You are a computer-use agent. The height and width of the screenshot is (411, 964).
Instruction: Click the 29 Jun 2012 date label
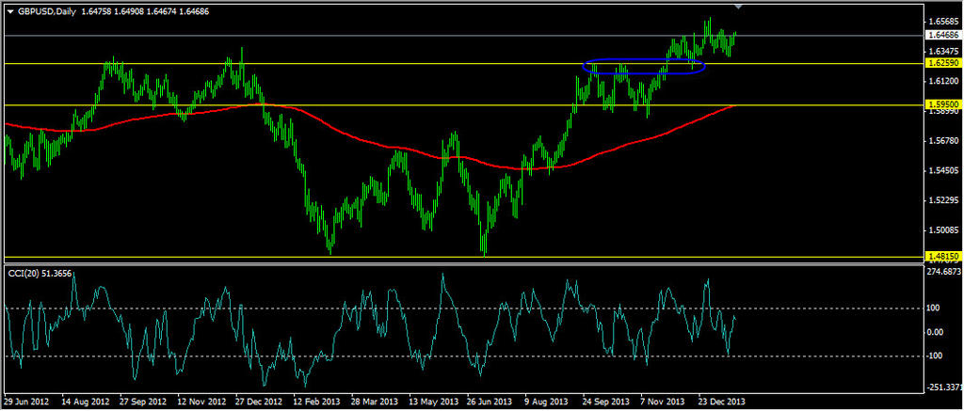coord(28,401)
